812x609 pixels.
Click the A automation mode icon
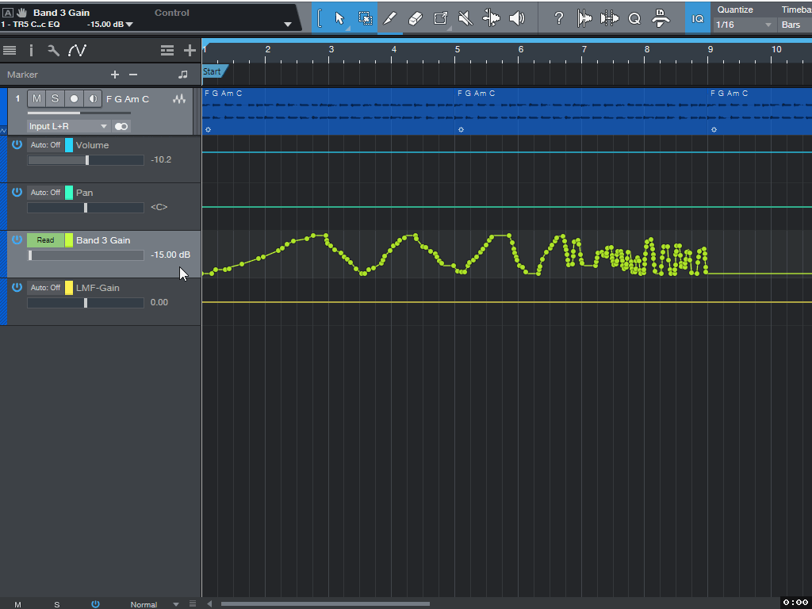click(8, 13)
